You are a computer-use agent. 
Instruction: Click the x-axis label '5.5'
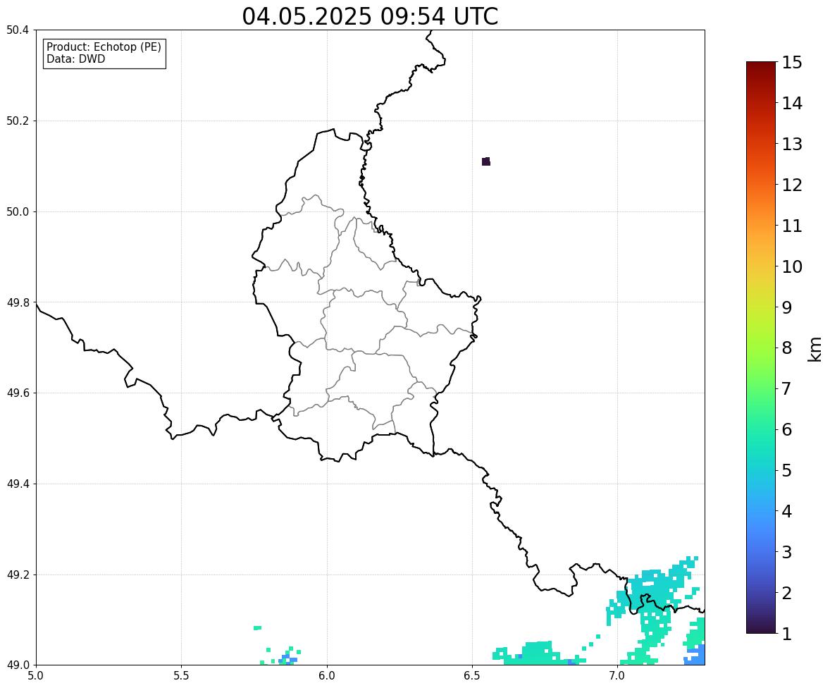point(181,676)
